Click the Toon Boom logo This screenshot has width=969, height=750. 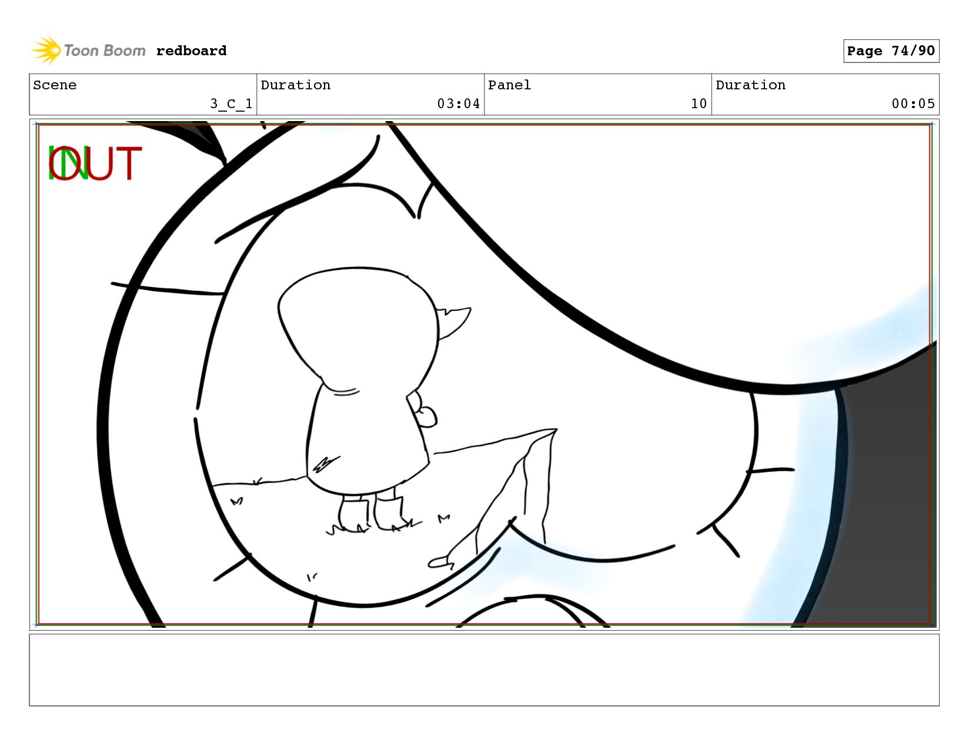(x=88, y=51)
